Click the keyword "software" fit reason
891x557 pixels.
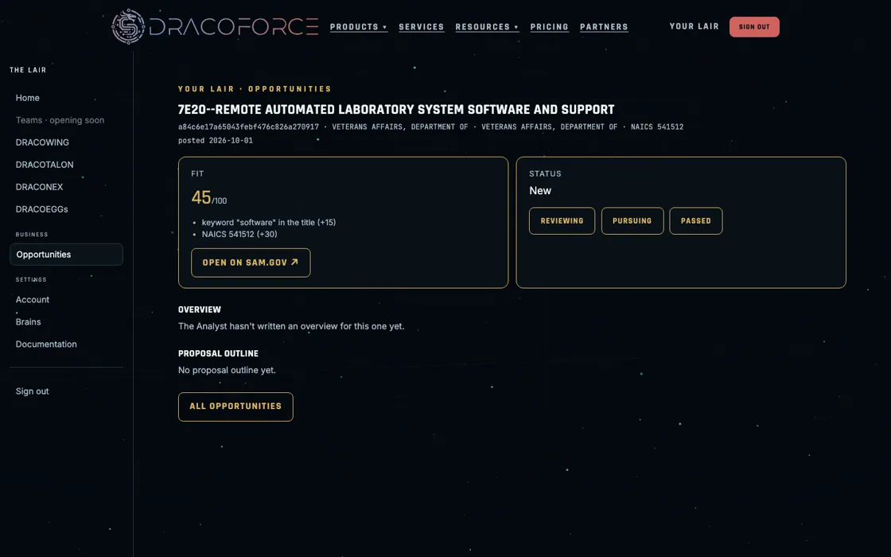click(269, 222)
